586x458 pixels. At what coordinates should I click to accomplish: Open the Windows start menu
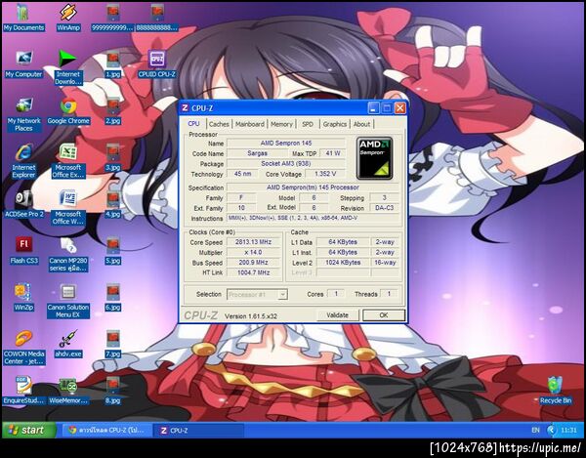28,430
